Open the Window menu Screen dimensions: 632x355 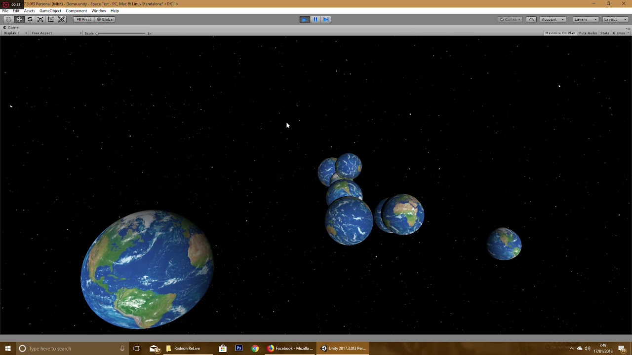[98, 11]
